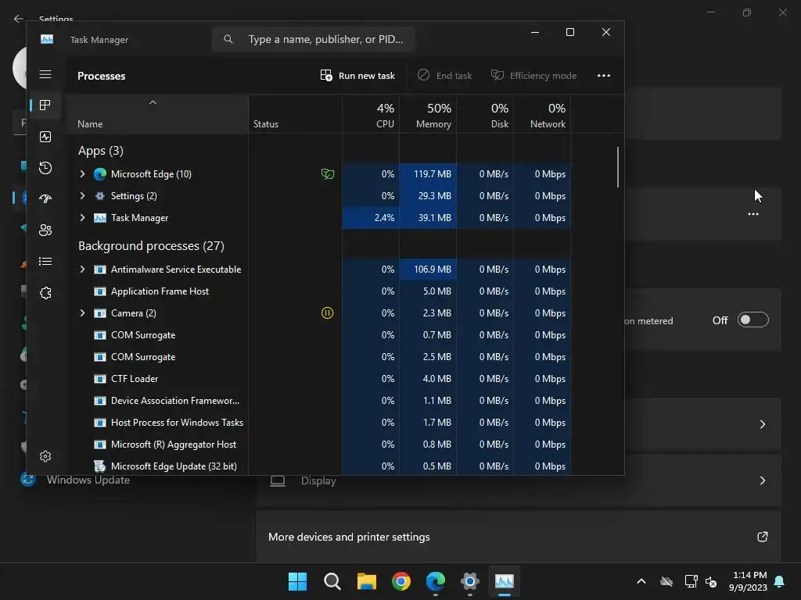The height and width of the screenshot is (600, 801).
Task: Select Microsoft (R) Aggregator Host row
Action: pos(318,445)
